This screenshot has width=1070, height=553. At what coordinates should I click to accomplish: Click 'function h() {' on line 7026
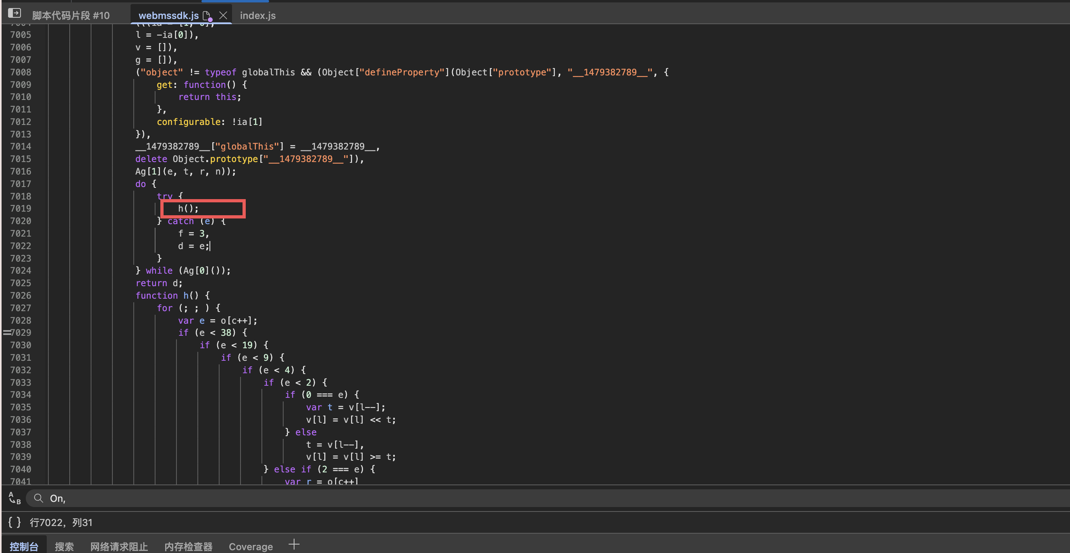click(173, 295)
